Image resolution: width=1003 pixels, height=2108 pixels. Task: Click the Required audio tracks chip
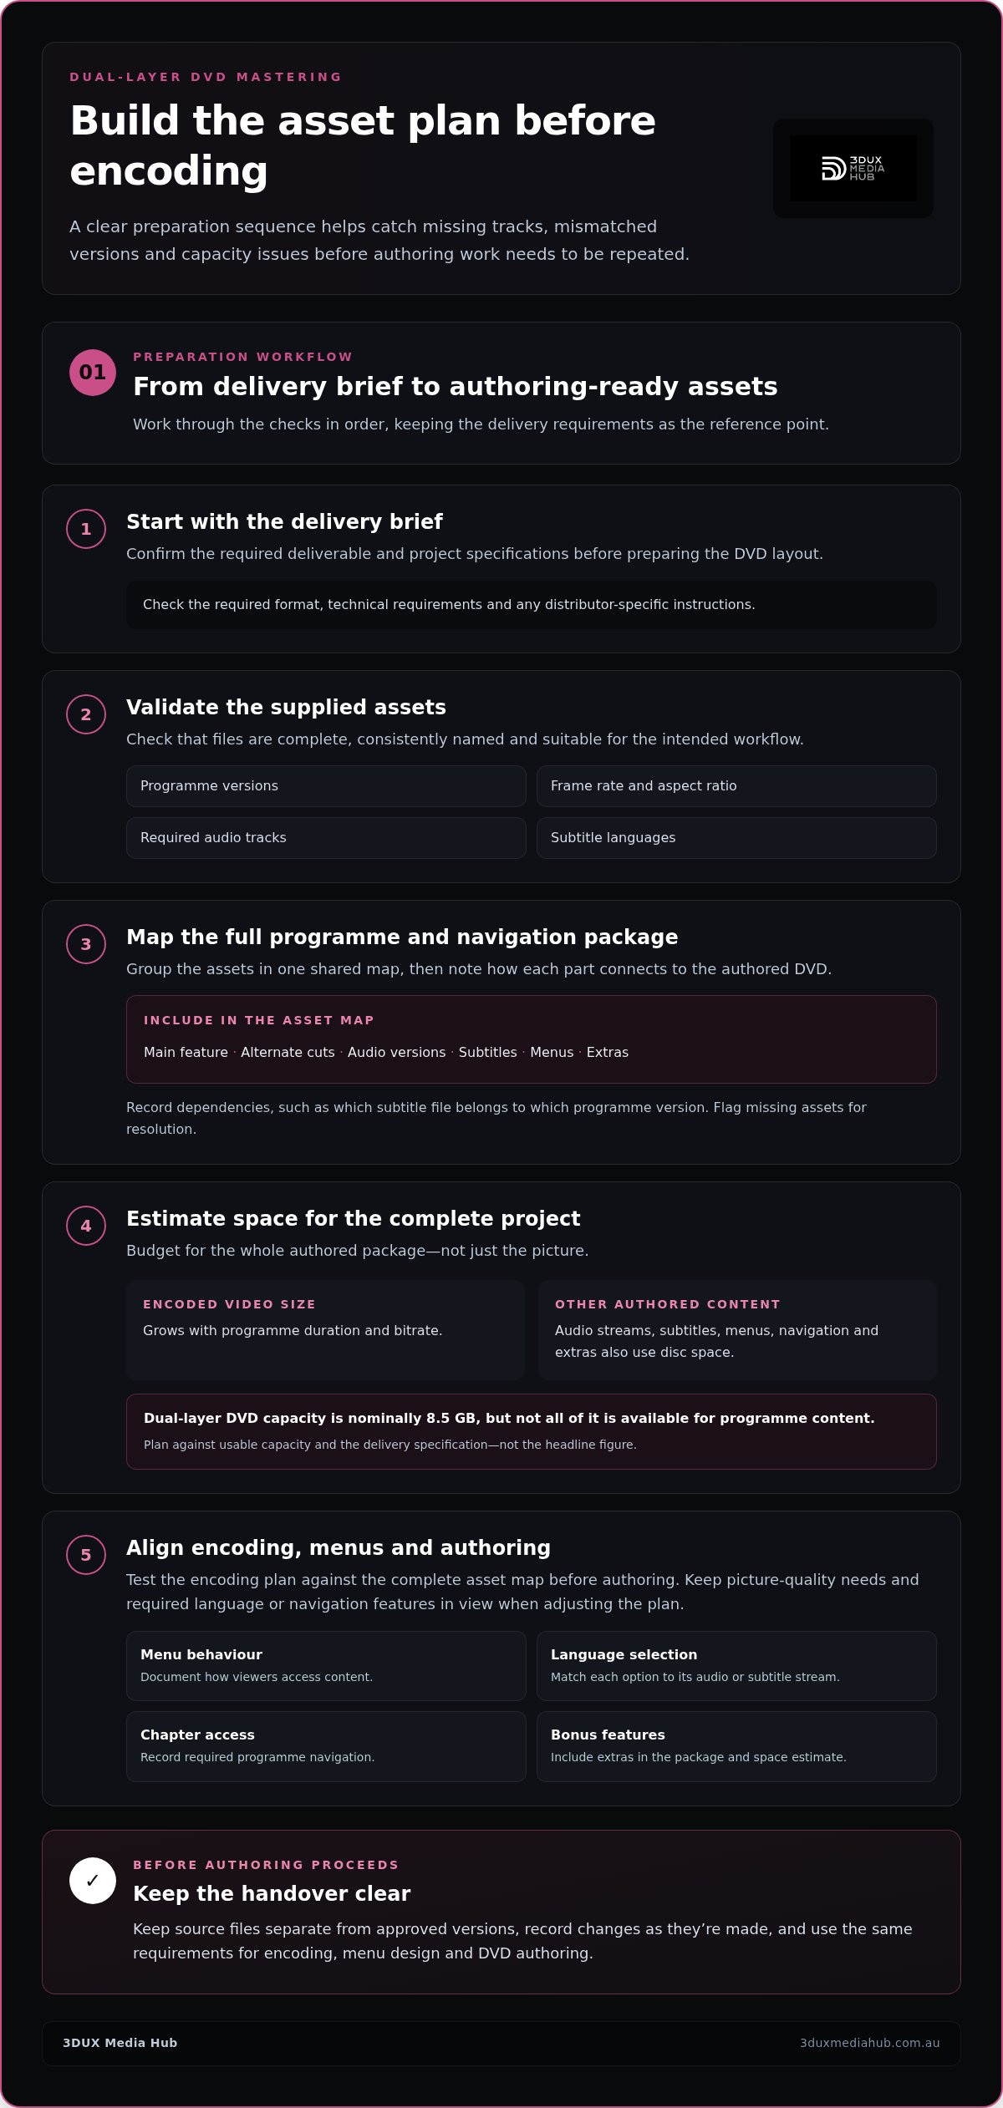(x=326, y=838)
